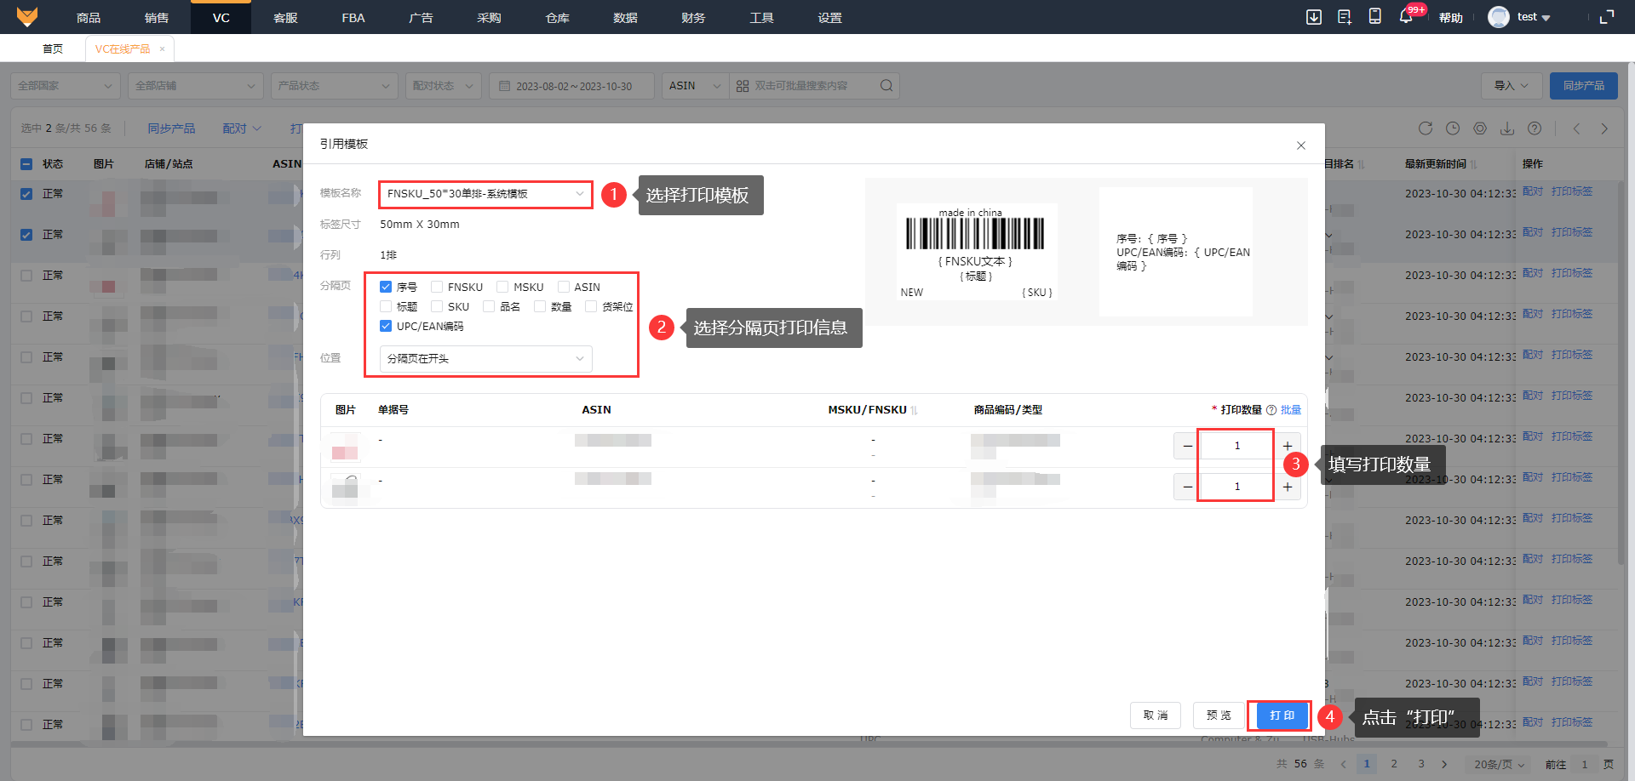
Task: Open the 导入 dropdown
Action: [1512, 86]
